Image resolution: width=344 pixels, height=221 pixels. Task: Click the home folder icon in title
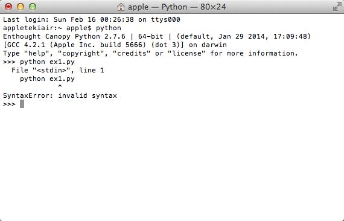click(121, 7)
